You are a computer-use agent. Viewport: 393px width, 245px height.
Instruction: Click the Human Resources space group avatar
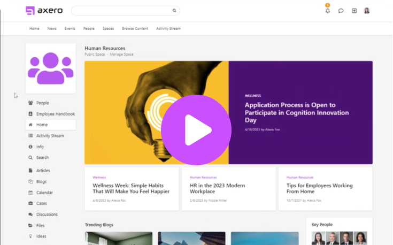coord(50,68)
